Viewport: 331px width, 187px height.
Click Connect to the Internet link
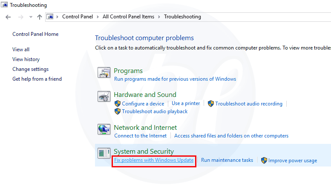click(141, 136)
